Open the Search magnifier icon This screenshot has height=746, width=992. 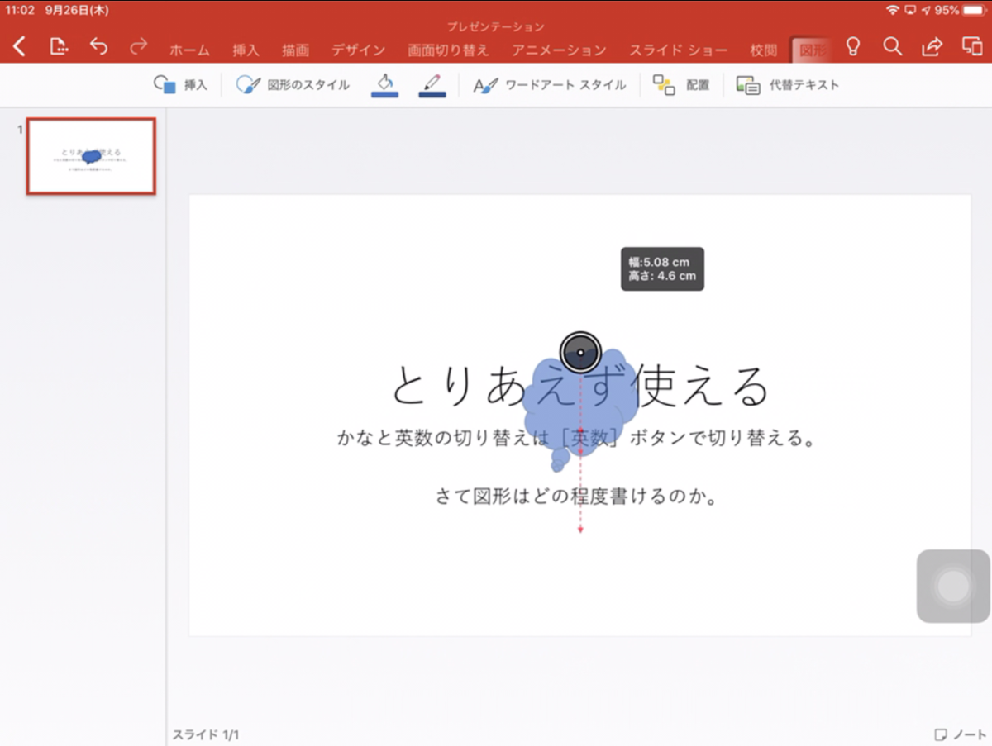(x=892, y=48)
